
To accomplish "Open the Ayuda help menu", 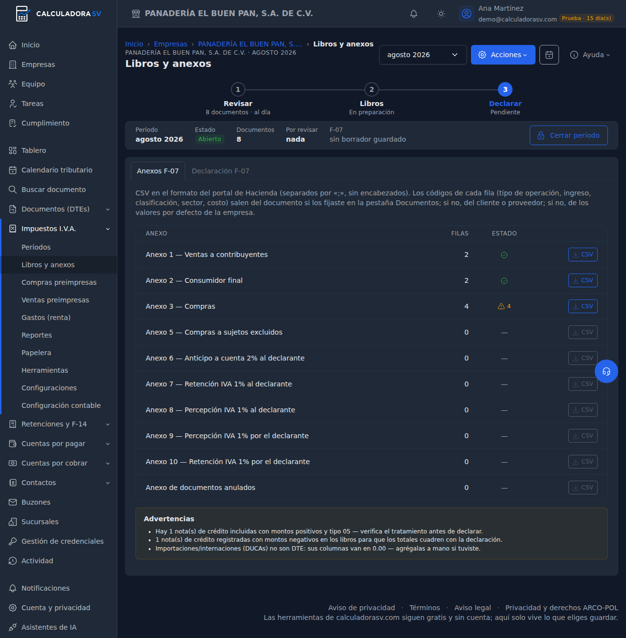I will pyautogui.click(x=590, y=55).
